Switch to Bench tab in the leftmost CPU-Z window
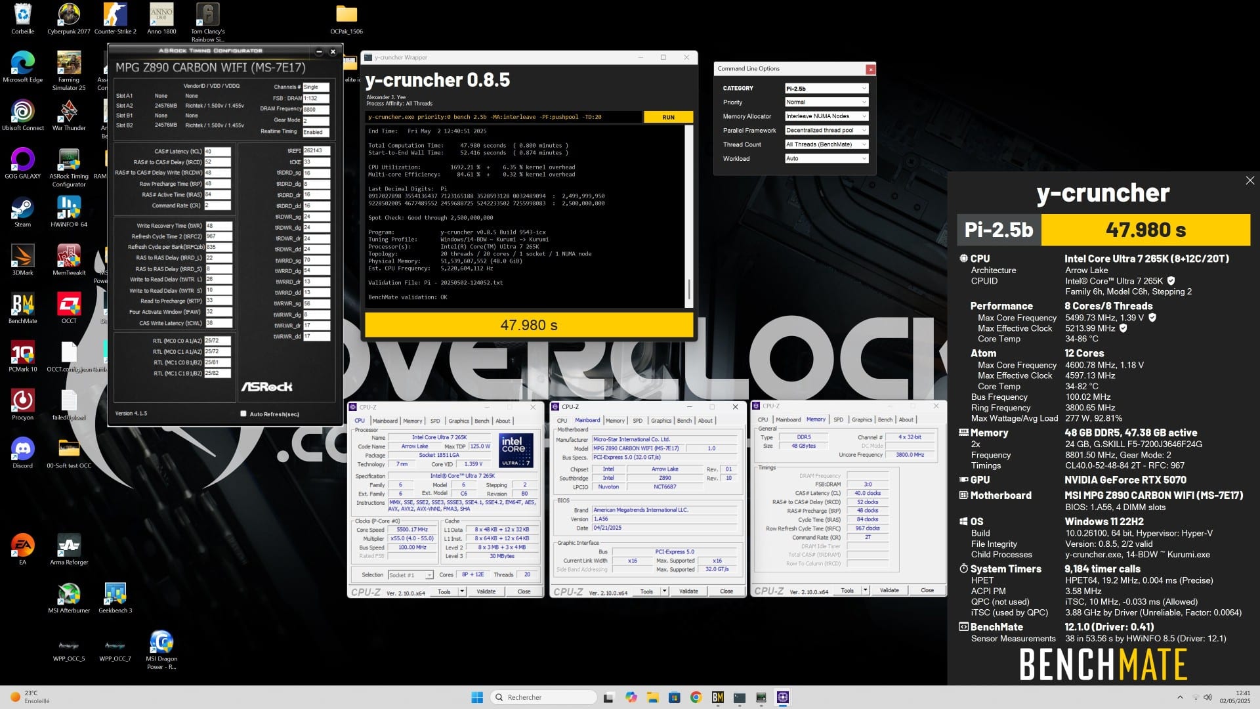The width and height of the screenshot is (1260, 709). pyautogui.click(x=482, y=421)
